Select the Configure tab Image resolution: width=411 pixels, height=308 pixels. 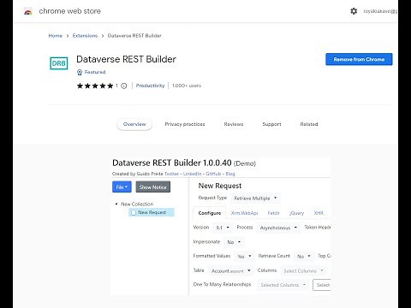210,213
